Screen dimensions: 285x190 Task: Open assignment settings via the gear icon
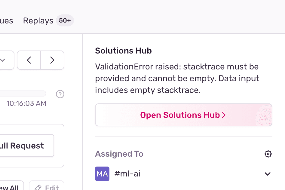point(268,154)
